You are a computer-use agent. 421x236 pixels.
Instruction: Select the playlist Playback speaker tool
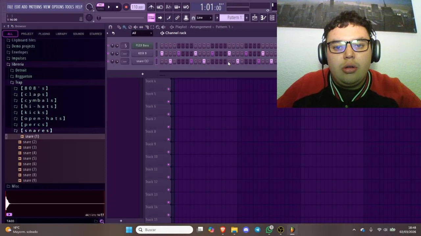tap(163, 27)
